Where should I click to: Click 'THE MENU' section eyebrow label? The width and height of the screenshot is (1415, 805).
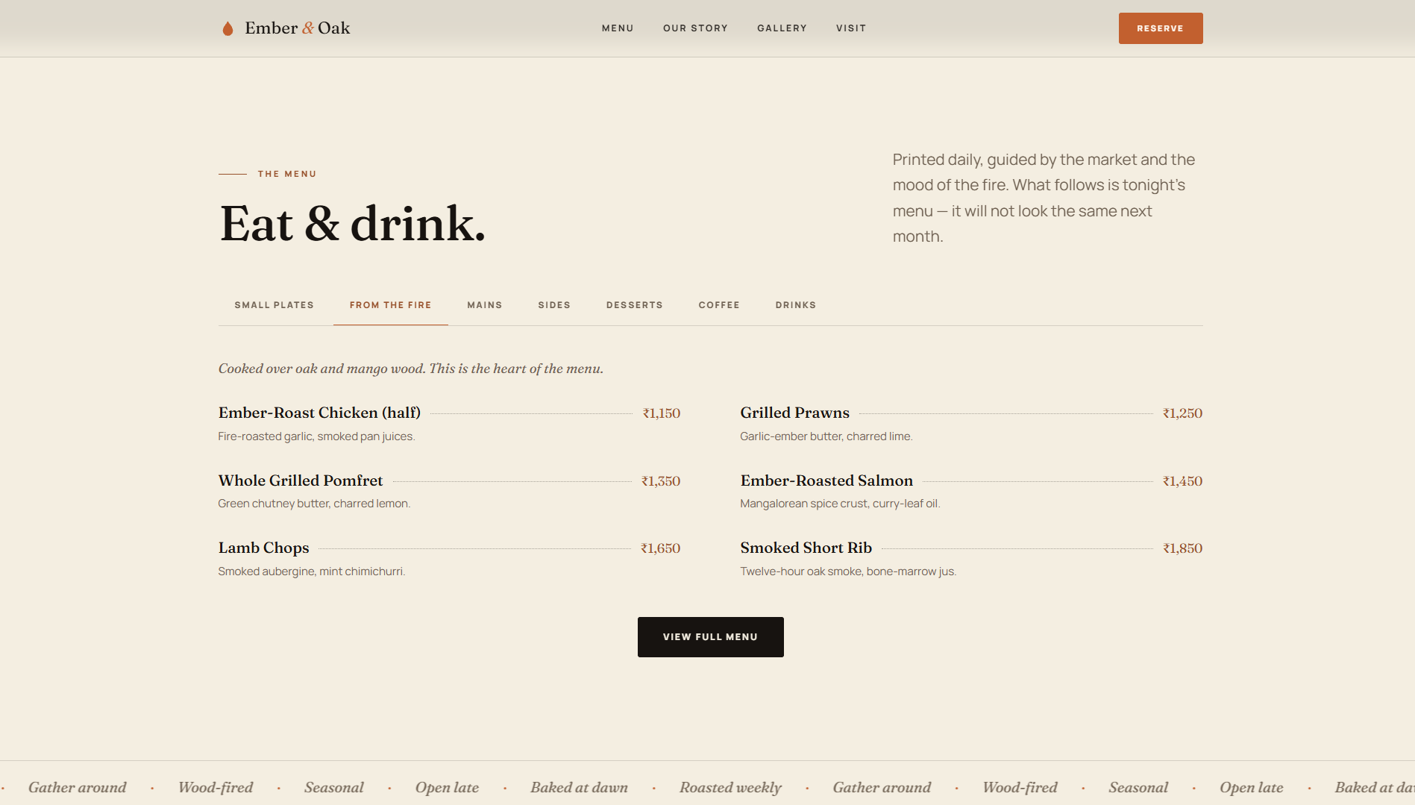pos(287,174)
